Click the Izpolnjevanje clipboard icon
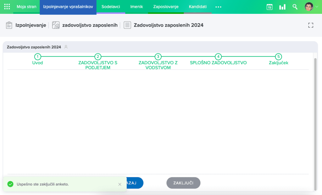This screenshot has width=322, height=195. [9, 25]
